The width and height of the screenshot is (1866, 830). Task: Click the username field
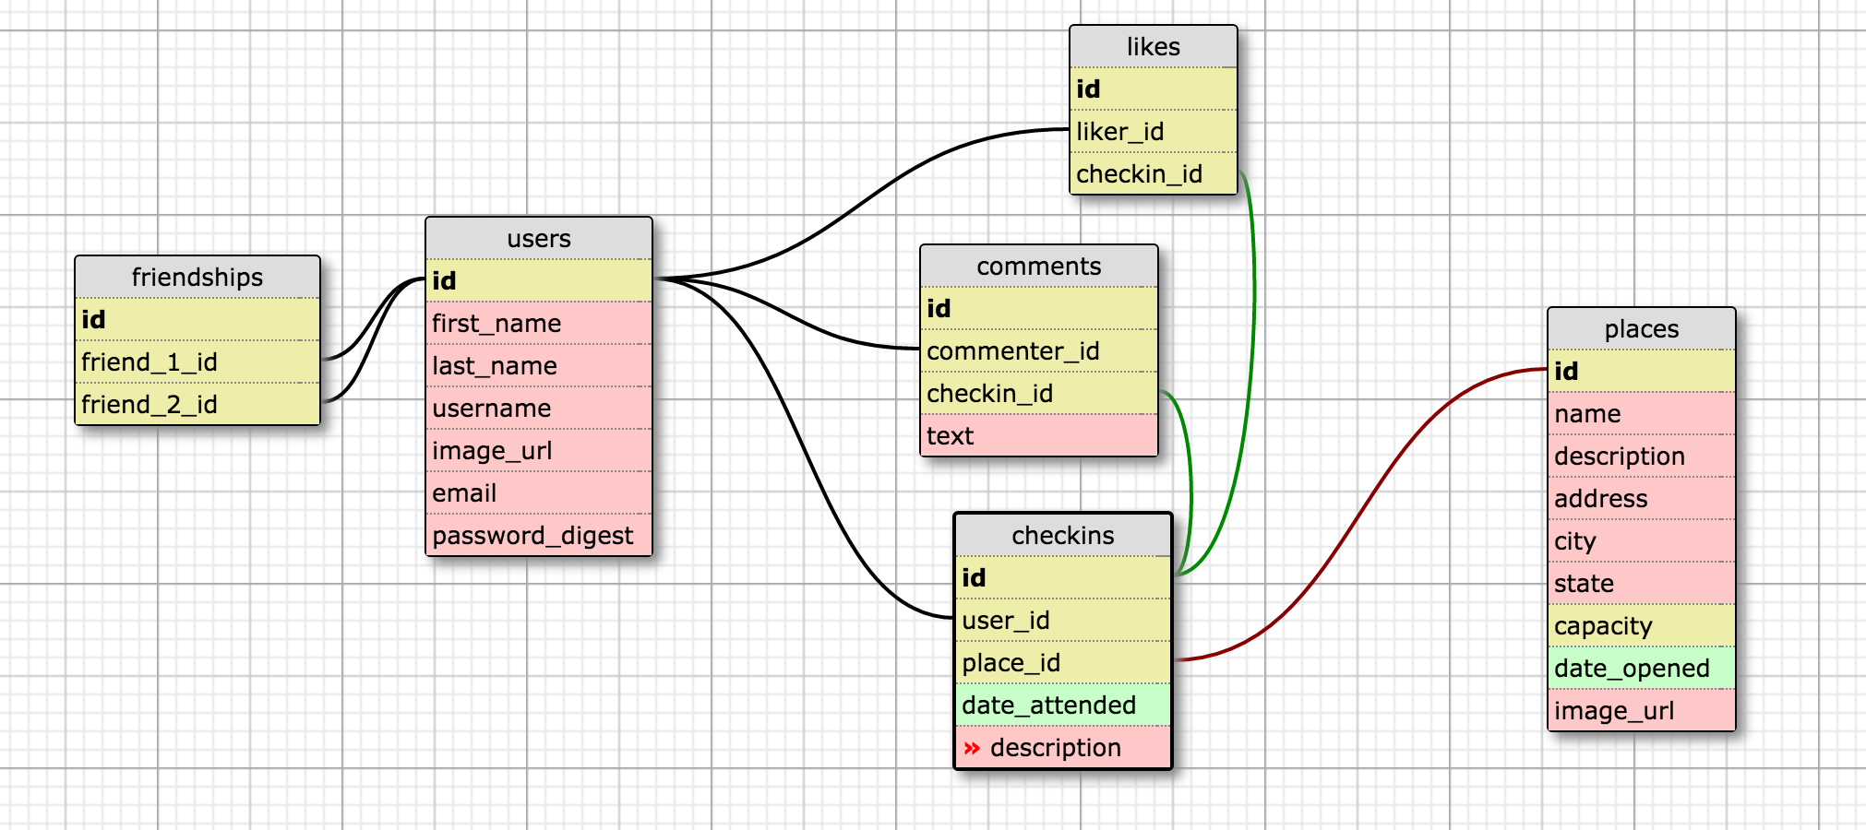(x=539, y=409)
